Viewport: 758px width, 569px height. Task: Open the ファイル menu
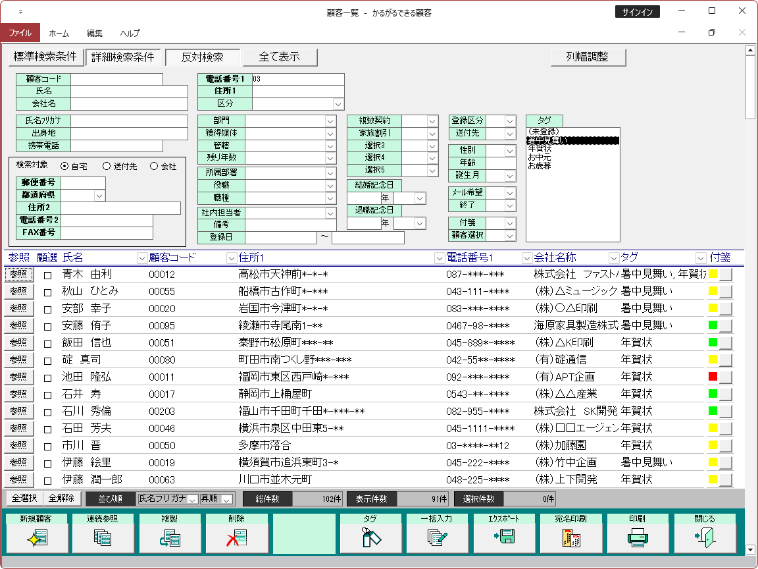pos(20,33)
